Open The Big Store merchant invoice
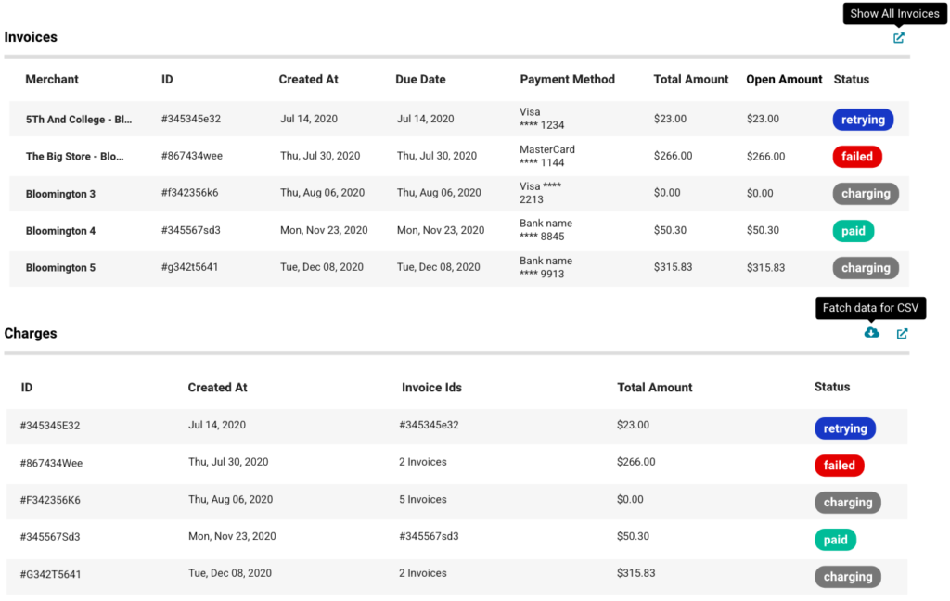The image size is (950, 601). 74,157
